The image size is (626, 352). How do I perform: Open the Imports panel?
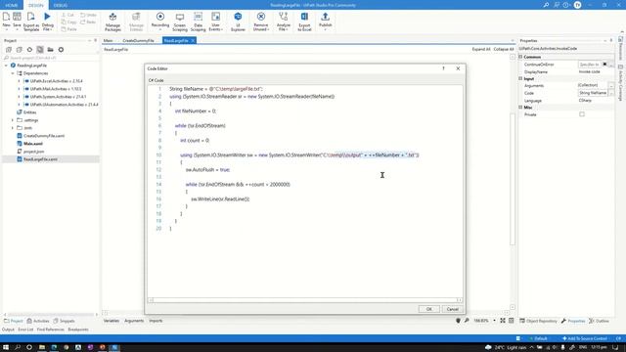point(156,321)
